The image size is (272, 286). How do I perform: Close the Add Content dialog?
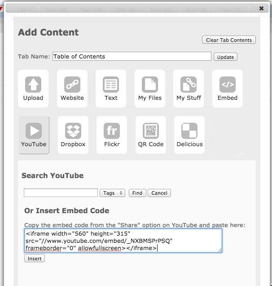point(261,8)
